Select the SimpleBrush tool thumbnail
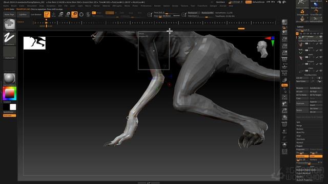328x184 pixels. tap(302, 12)
